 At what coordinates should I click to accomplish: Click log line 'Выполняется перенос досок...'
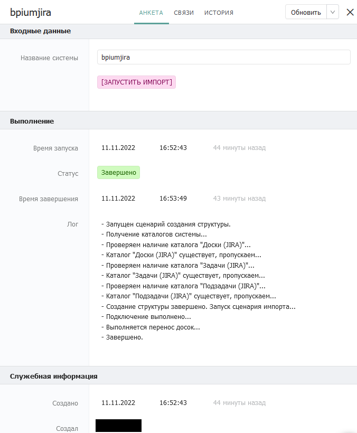[x=151, y=327]
